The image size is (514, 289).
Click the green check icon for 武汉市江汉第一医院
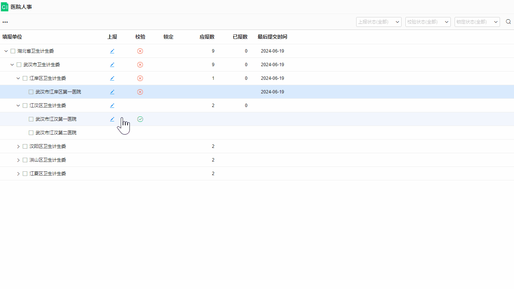pyautogui.click(x=140, y=119)
